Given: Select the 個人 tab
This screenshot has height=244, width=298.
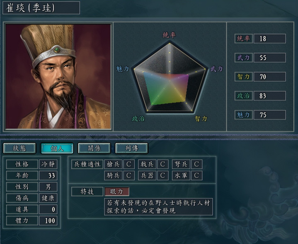Looking at the screenshot, I should 57,148.
